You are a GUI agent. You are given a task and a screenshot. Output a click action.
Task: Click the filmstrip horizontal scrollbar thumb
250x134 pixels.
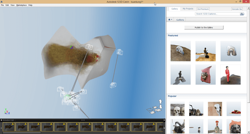click(22, 132)
